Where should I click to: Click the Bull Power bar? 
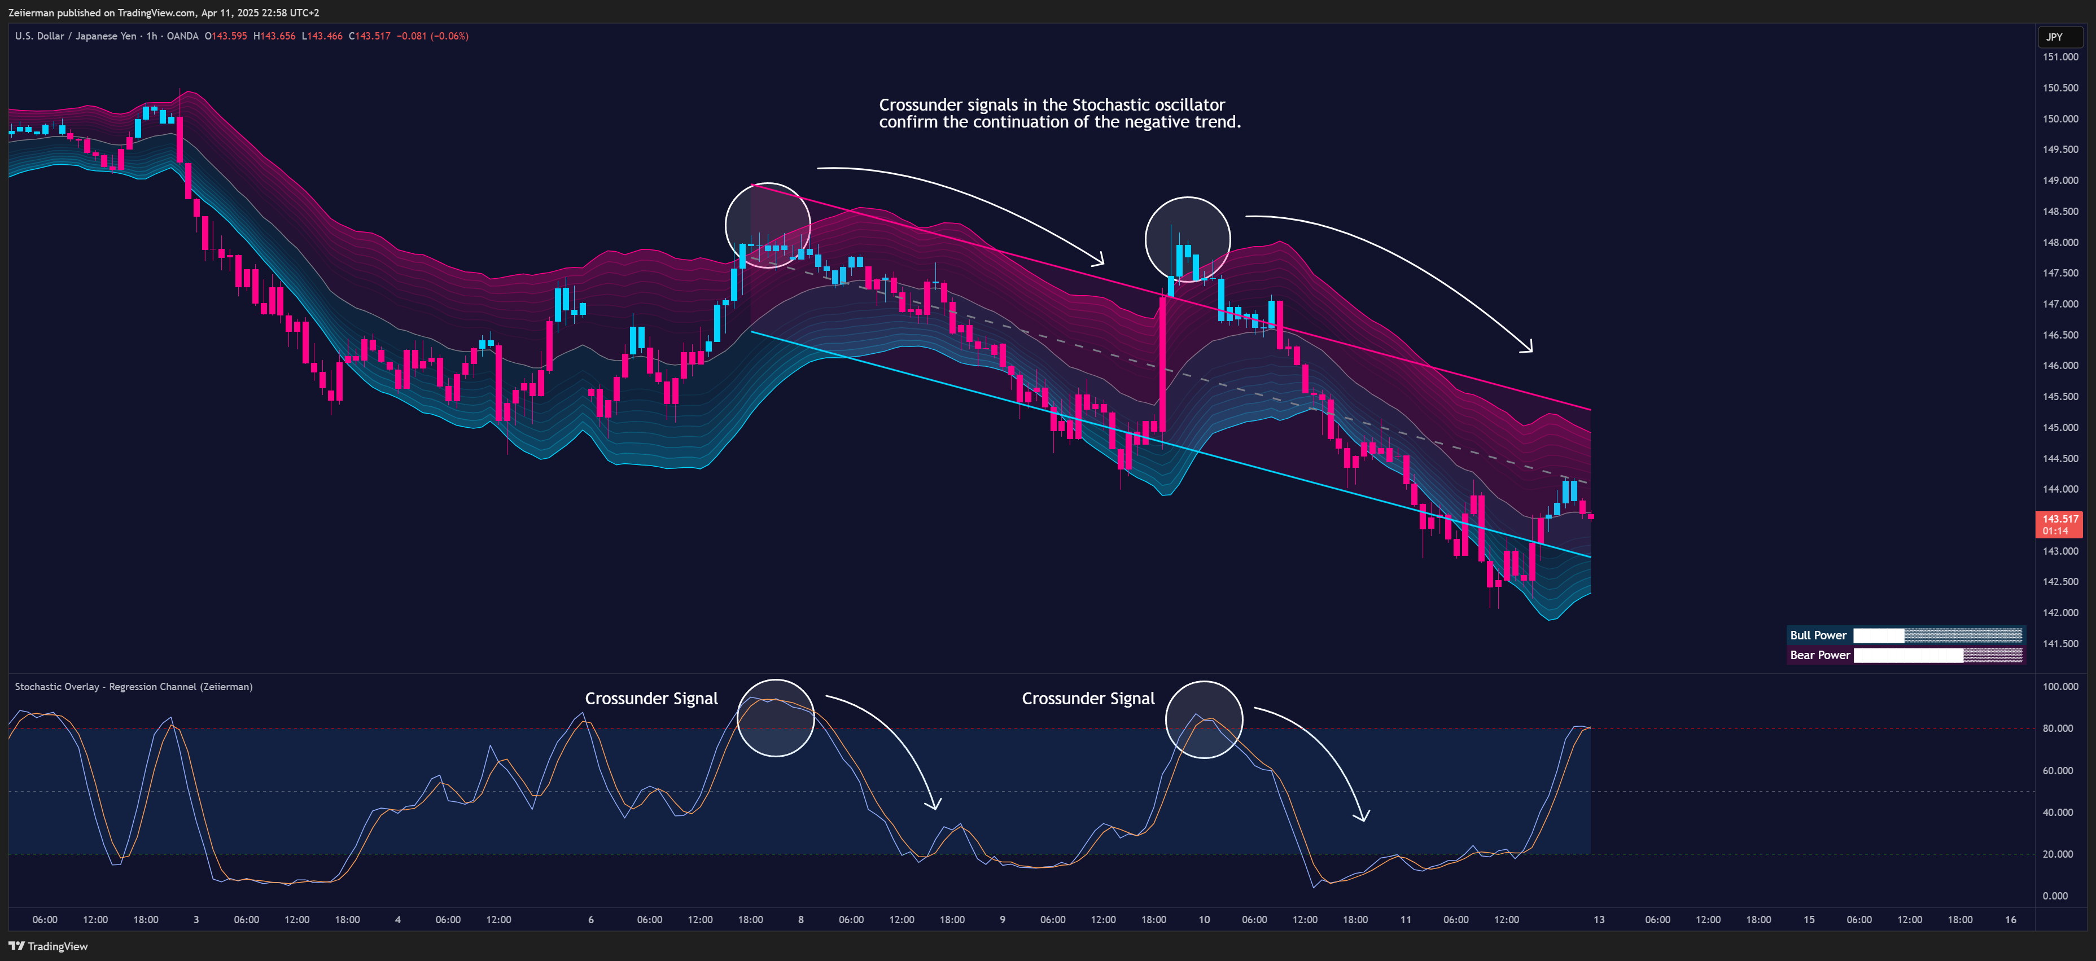click(x=1937, y=635)
